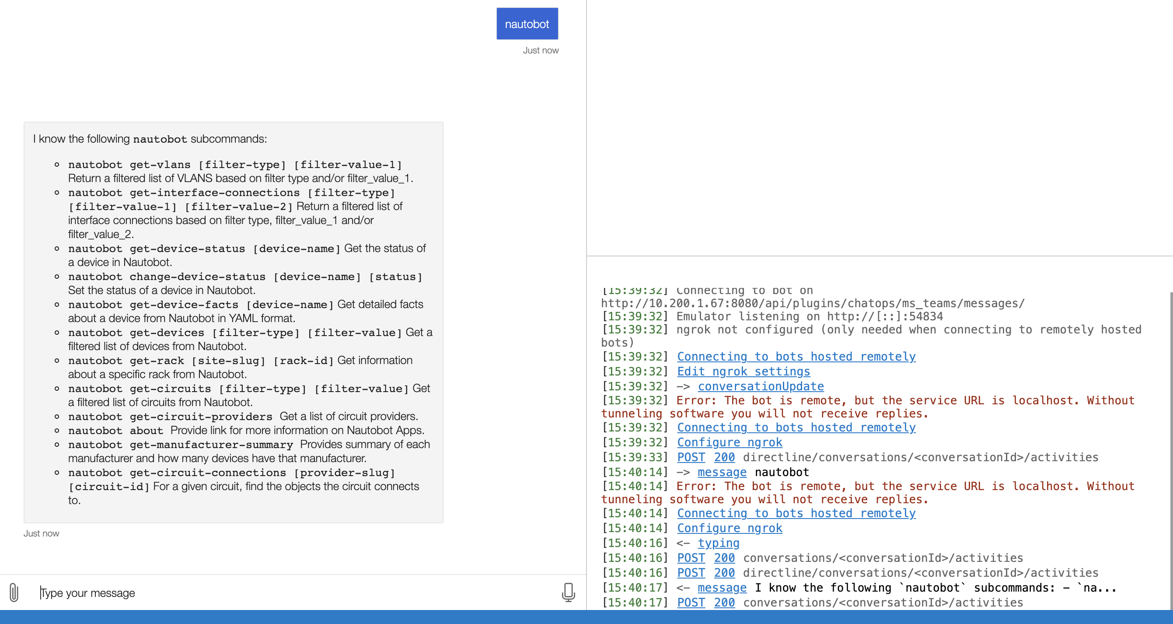Click the microphone speech input icon
This screenshot has height=624, width=1173.
(x=568, y=592)
